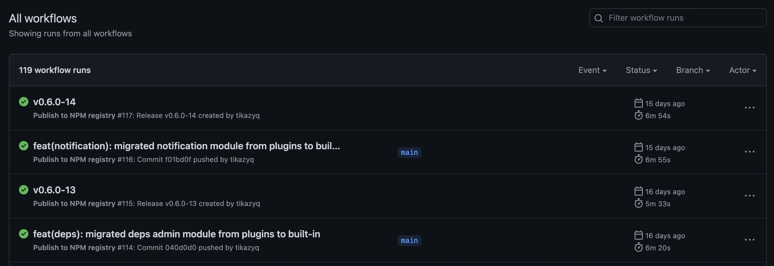The width and height of the screenshot is (774, 266).
Task: Open the three-dot menu for run v0.6.0-14
Action: 749,108
